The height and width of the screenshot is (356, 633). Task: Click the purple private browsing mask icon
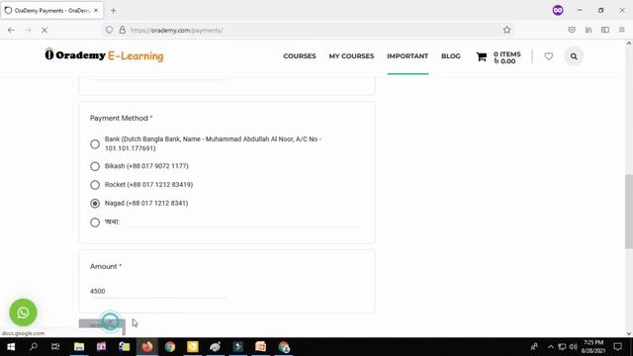click(558, 11)
